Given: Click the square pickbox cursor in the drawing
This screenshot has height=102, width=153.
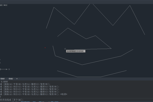Looking at the screenshot, I should point(65,49).
